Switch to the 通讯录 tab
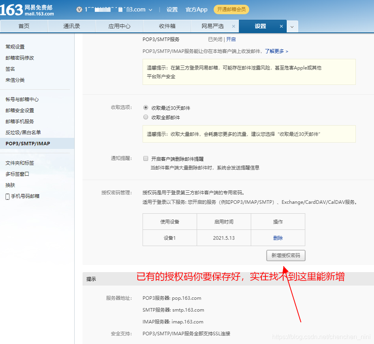This screenshot has width=374, height=344. (71, 26)
